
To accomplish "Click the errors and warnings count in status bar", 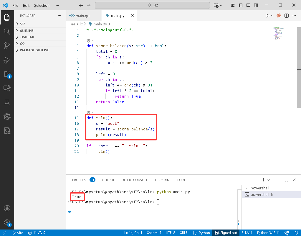I will click(x=37, y=233).
